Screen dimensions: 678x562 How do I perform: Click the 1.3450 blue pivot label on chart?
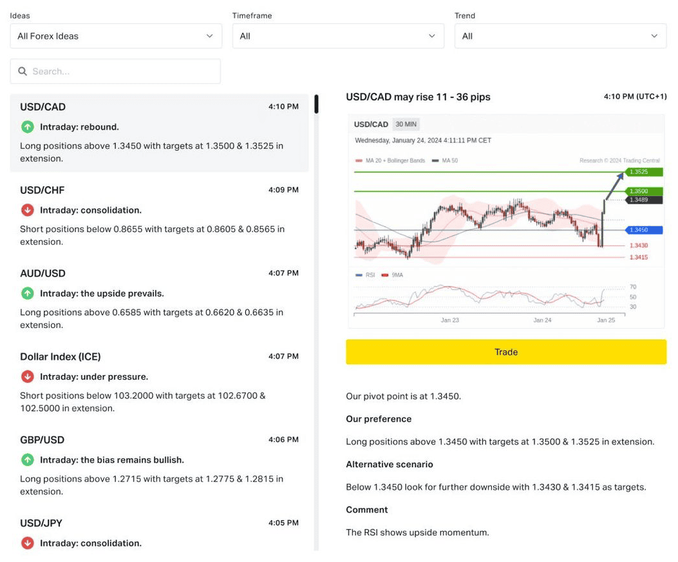(644, 230)
